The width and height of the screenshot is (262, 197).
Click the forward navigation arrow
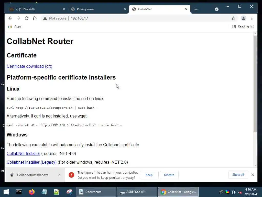pyautogui.click(x=18, y=18)
